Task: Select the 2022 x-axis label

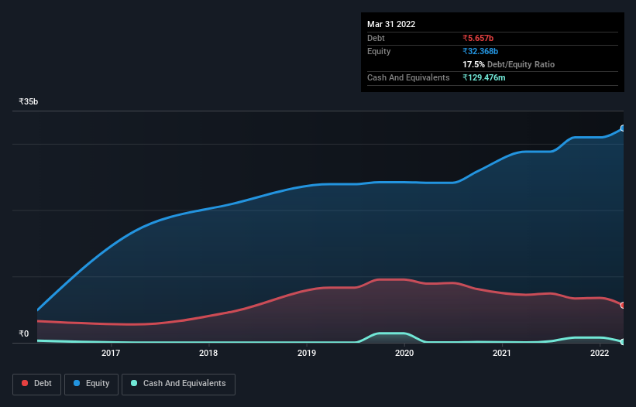Action: tap(600, 353)
